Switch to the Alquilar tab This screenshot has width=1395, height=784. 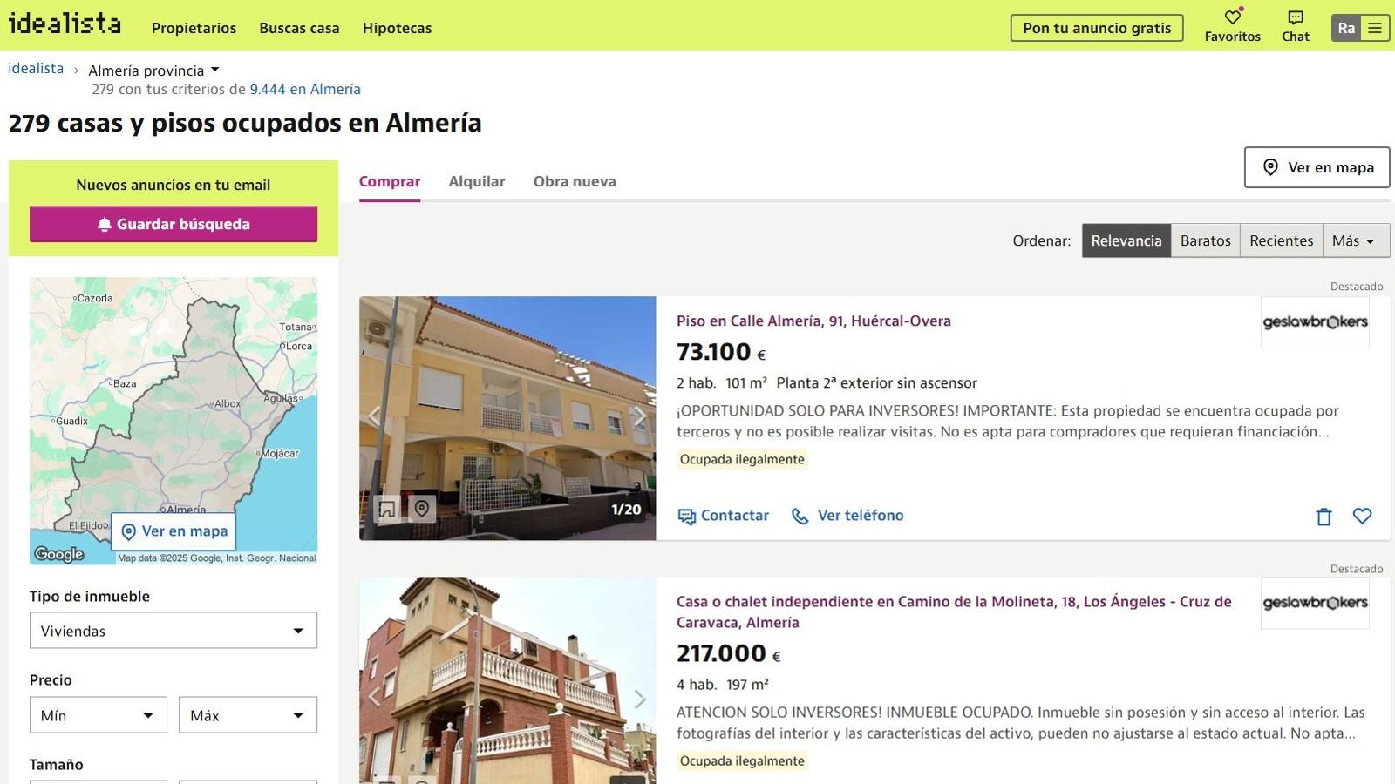(477, 181)
